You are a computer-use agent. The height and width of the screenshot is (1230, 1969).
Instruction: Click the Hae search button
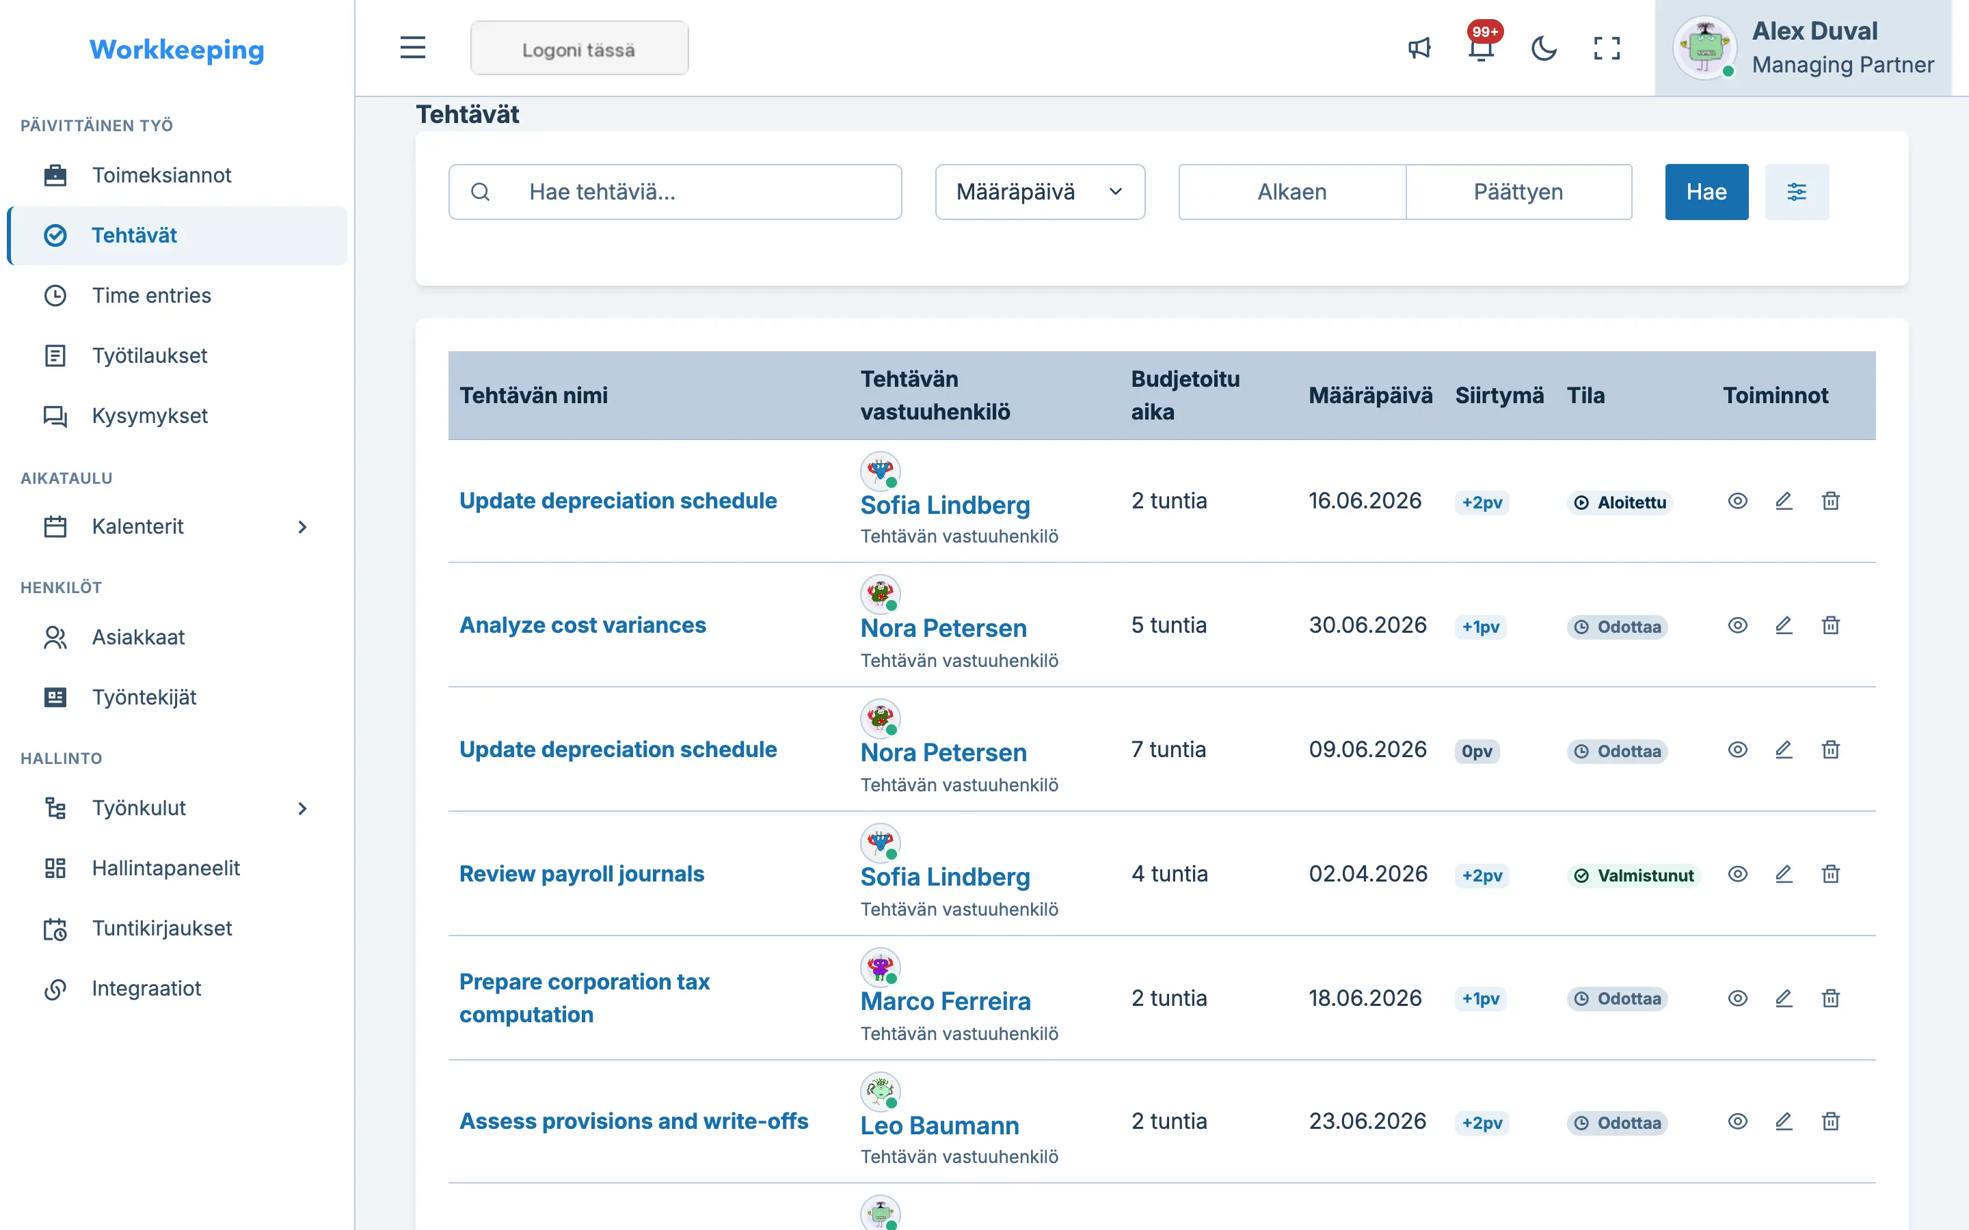[1706, 192]
